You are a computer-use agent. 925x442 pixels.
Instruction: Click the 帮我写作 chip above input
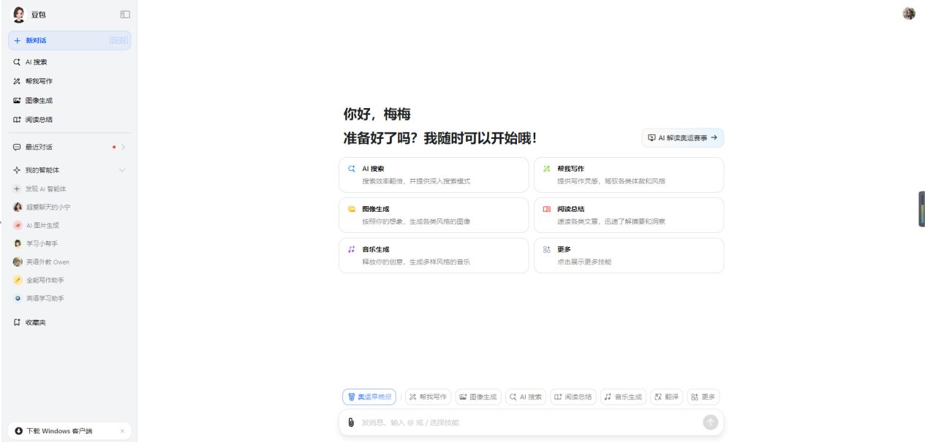click(x=428, y=397)
